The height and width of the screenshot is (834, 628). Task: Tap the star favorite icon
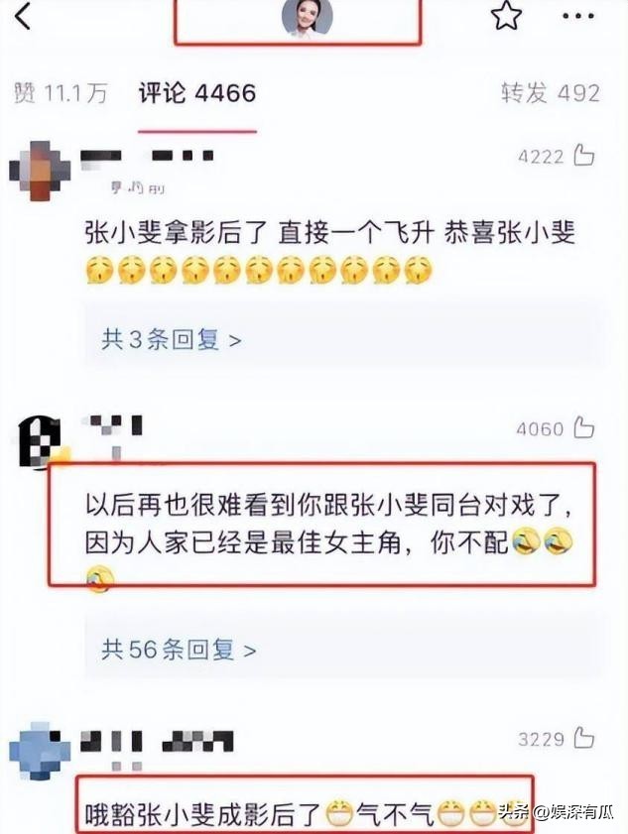pyautogui.click(x=506, y=16)
